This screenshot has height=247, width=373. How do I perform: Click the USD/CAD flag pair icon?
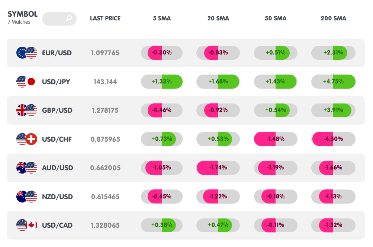tap(27, 225)
